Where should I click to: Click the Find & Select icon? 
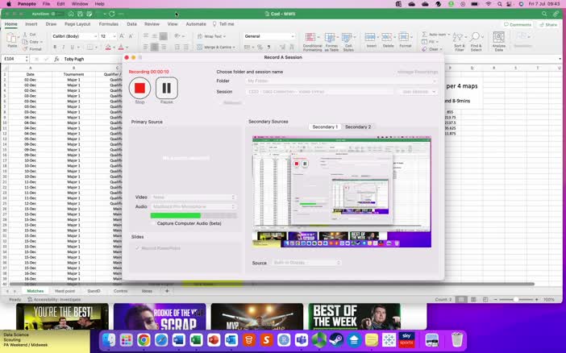[476, 40]
